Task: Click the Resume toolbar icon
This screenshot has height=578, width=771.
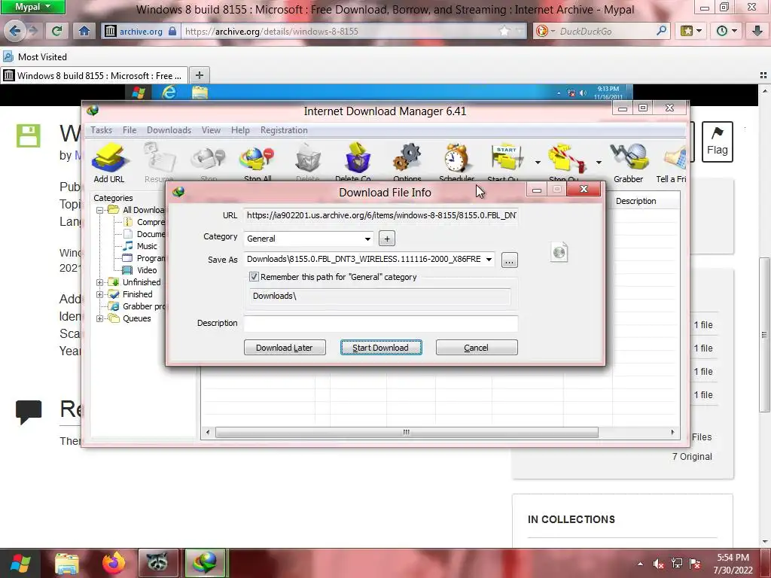Action: pyautogui.click(x=160, y=158)
